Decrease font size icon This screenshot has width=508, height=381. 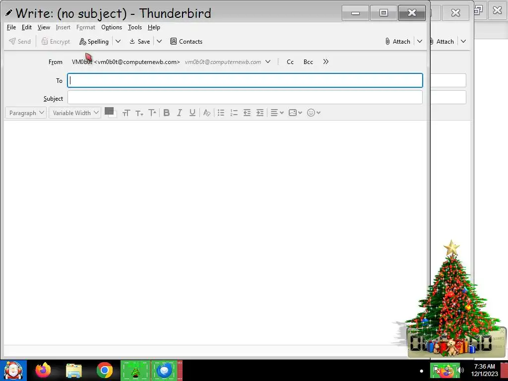pos(139,113)
